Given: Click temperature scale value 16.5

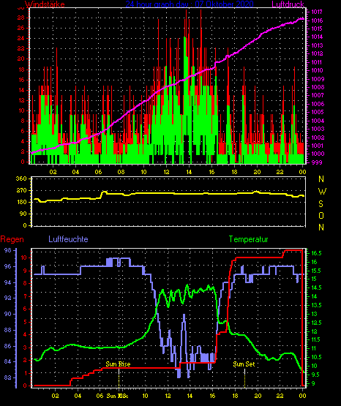Looking at the screenshot, I should coord(316,253).
